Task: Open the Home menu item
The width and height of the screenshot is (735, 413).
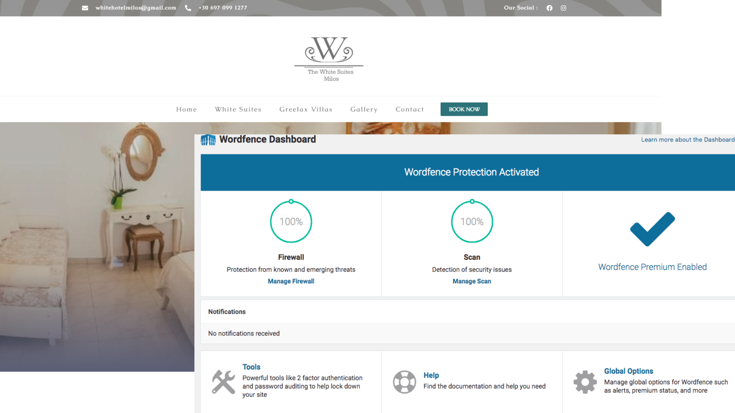Action: pyautogui.click(x=186, y=109)
